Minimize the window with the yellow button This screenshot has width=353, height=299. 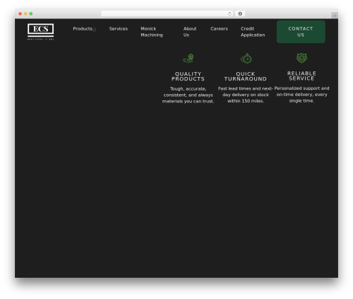point(25,13)
